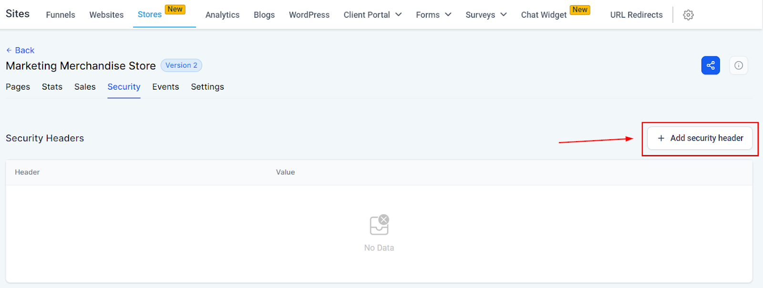Click the New badge beside Chat Widget
The height and width of the screenshot is (288, 763).
pos(580,10)
